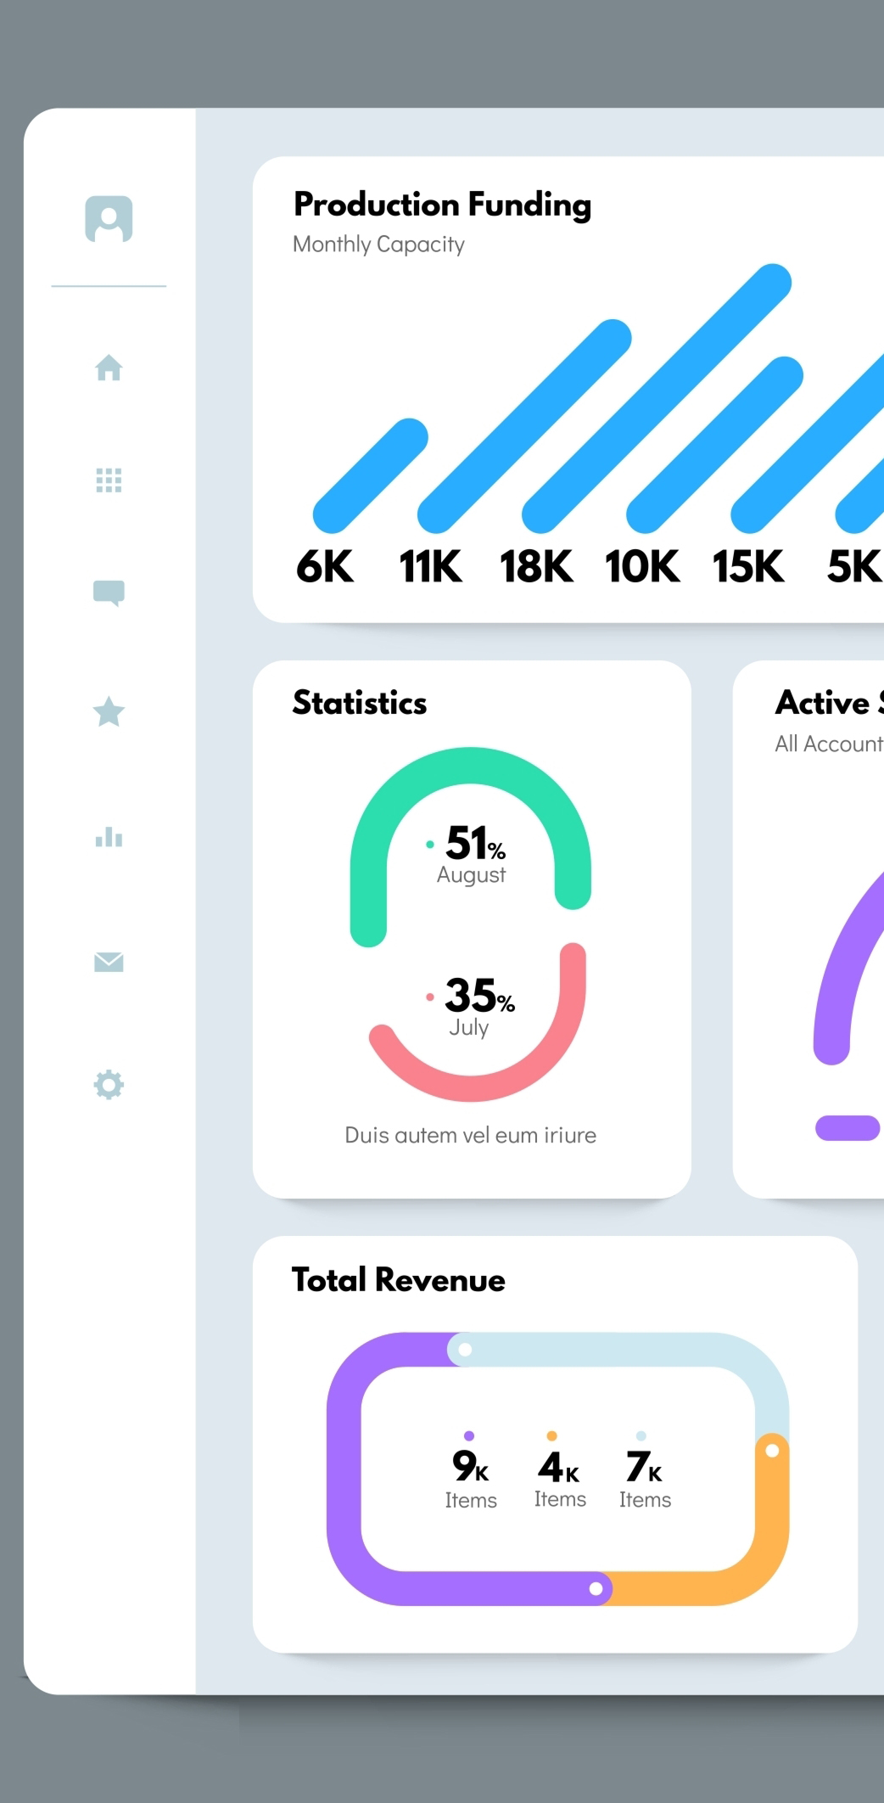This screenshot has height=1803, width=884.
Task: Open the chat messages icon
Action: point(109,593)
